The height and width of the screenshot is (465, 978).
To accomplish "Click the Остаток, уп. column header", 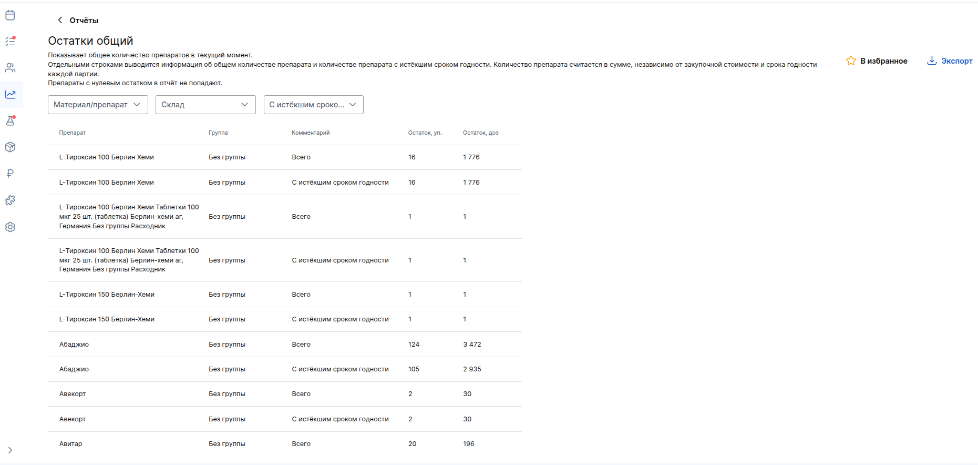I will pos(425,133).
